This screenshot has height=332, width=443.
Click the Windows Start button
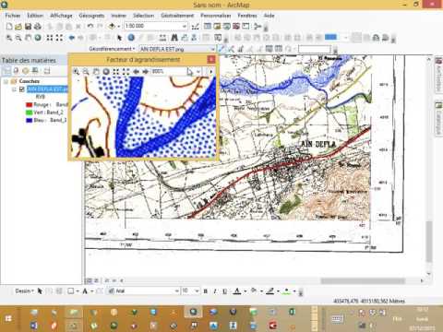[x=8, y=318]
